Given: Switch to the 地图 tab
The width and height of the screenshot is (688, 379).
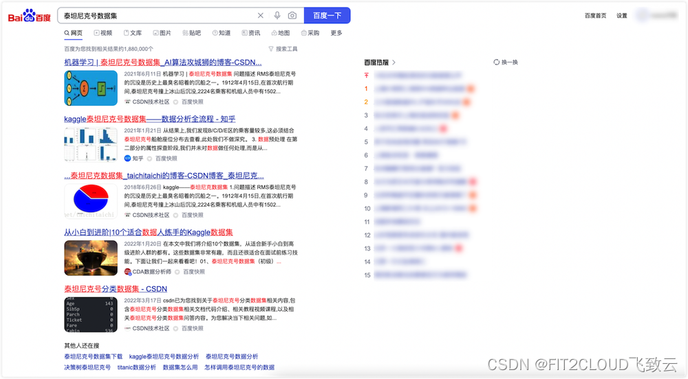Looking at the screenshot, I should point(281,33).
